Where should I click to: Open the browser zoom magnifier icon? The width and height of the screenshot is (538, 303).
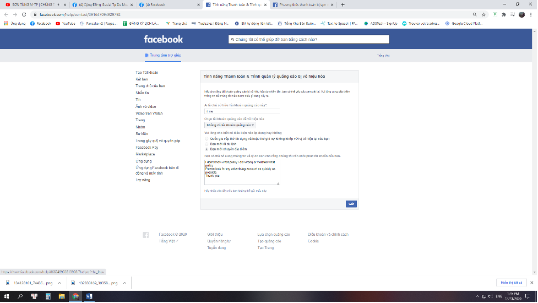pyautogui.click(x=475, y=14)
